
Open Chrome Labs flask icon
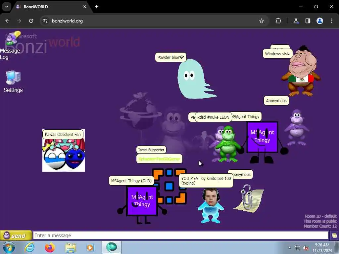[296, 21]
